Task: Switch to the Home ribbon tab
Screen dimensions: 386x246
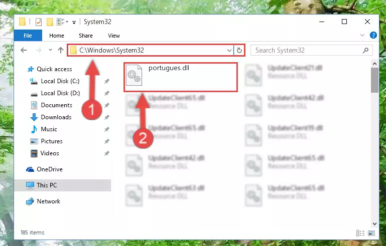Action: tap(57, 36)
